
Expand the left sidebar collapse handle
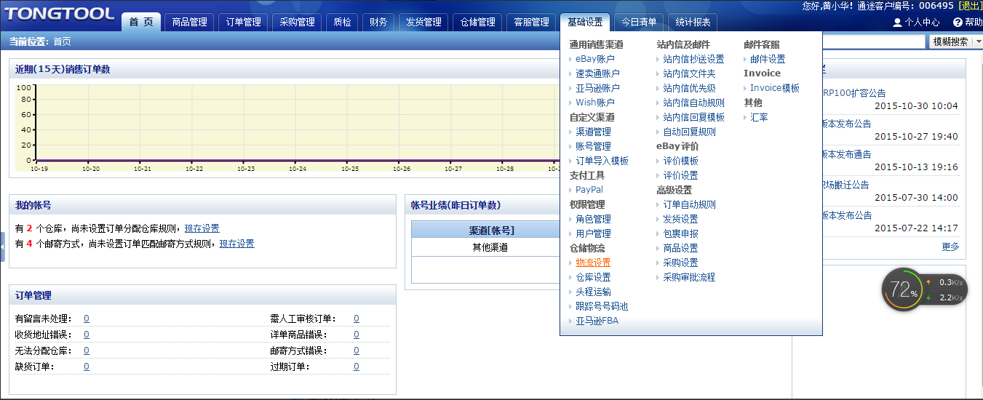point(3,247)
